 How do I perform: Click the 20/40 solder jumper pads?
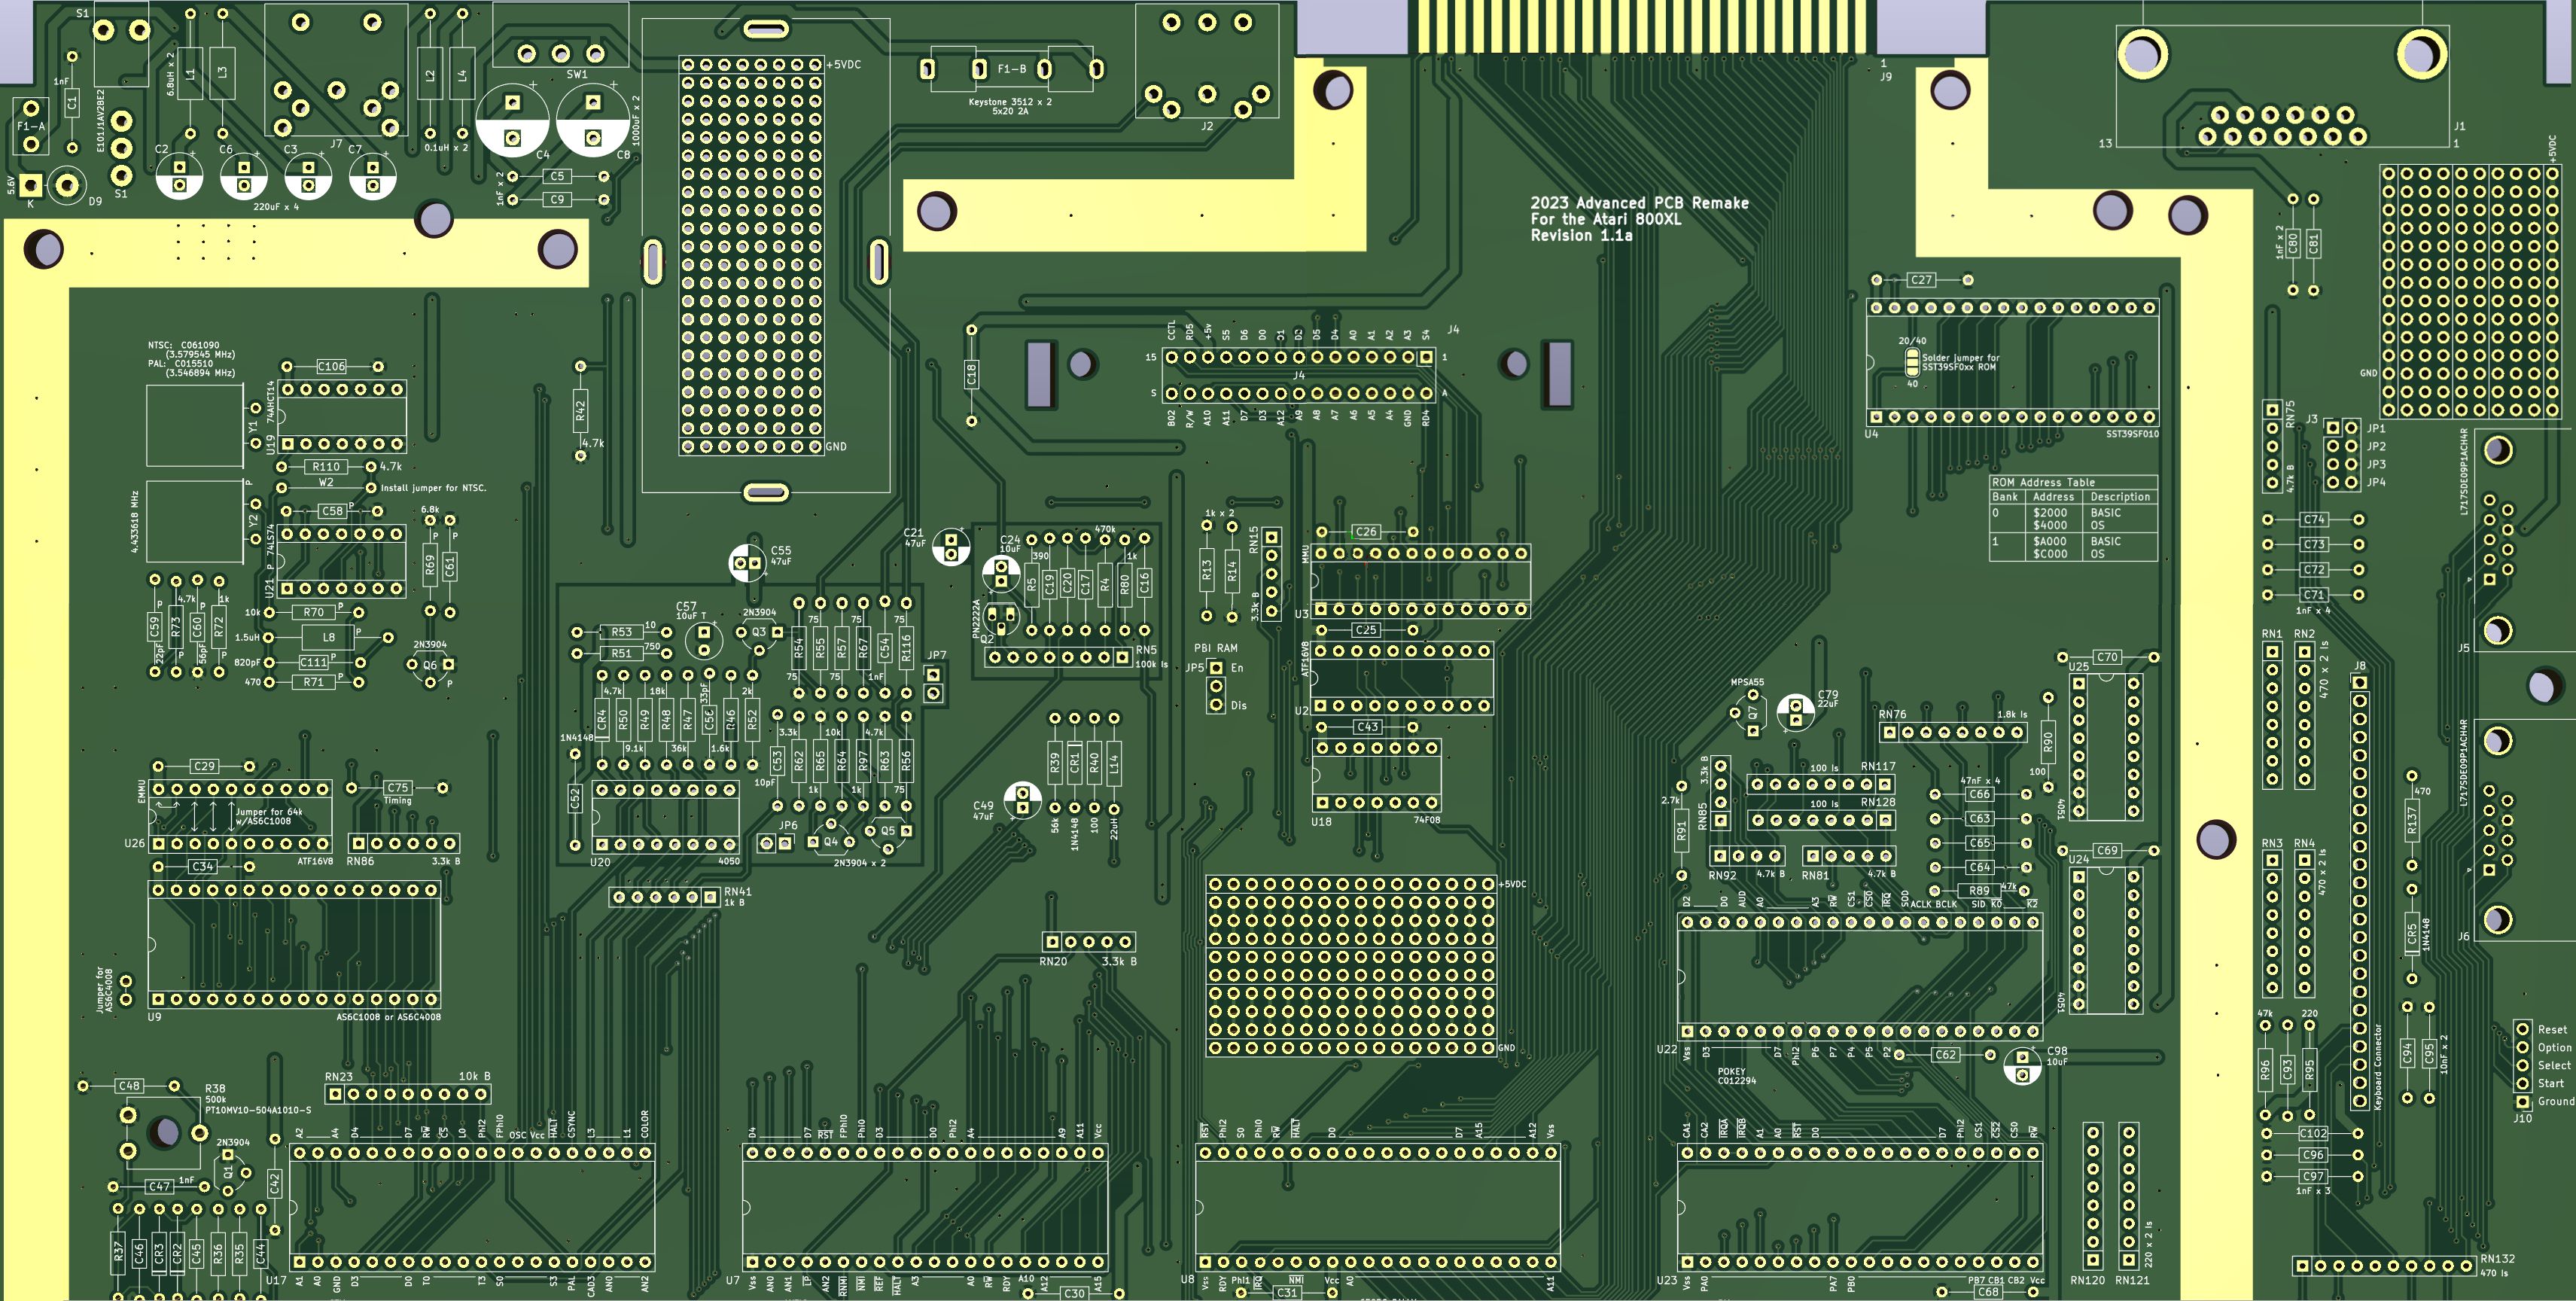coord(1912,362)
